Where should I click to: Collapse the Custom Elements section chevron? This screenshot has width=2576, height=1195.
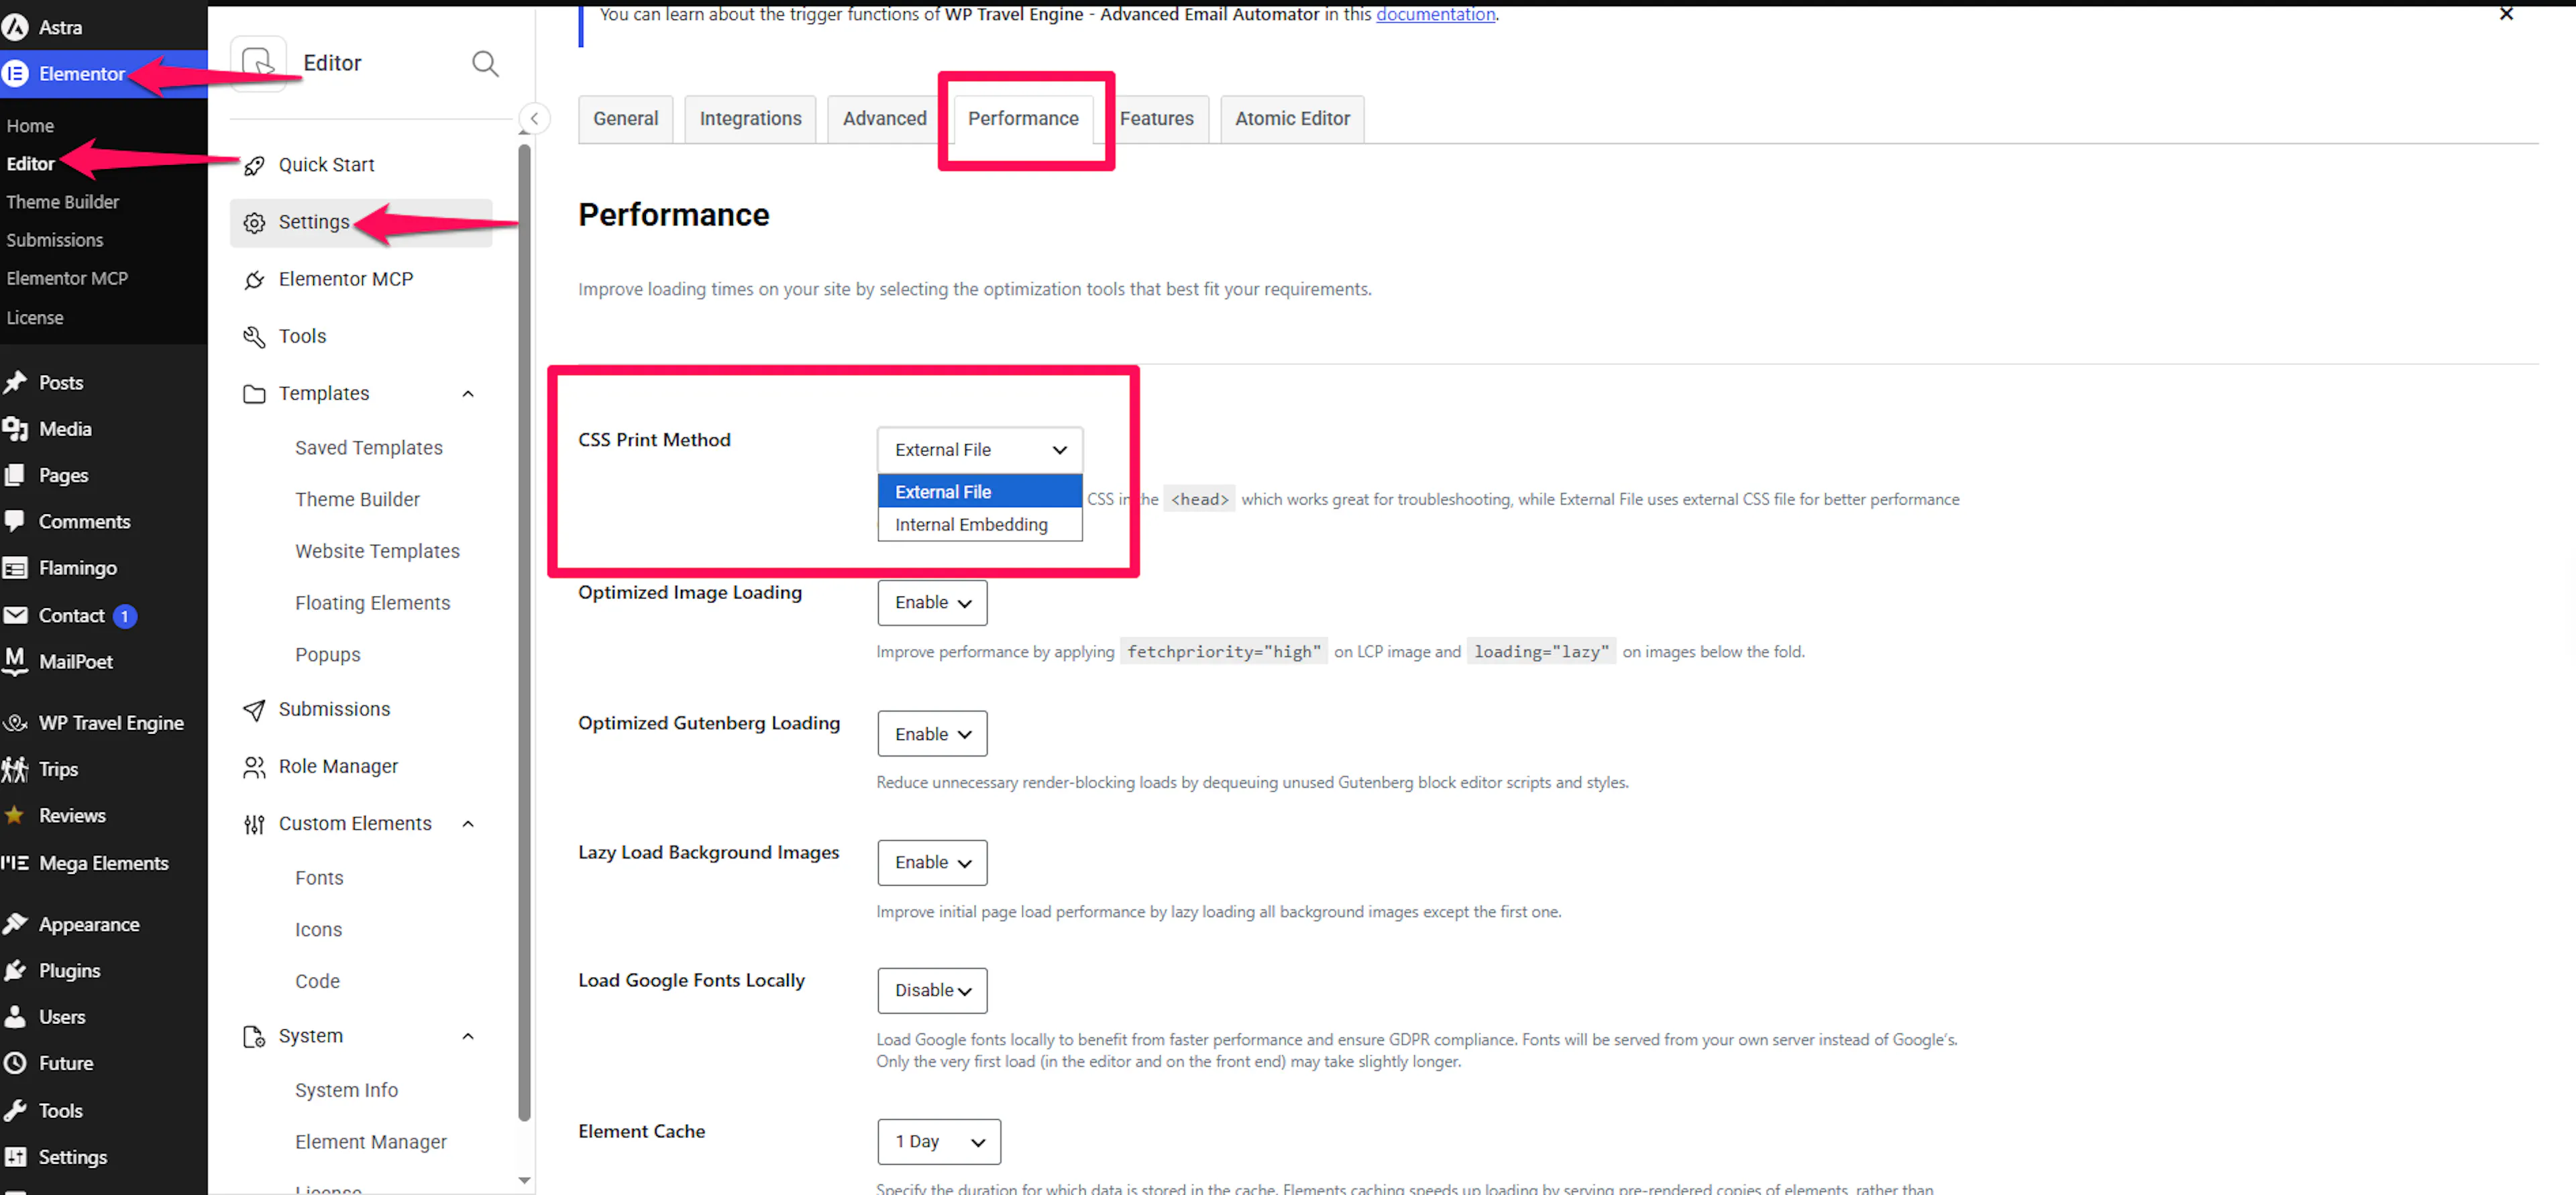click(468, 824)
